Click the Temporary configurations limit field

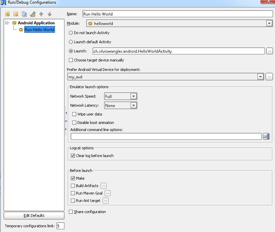pos(60,226)
